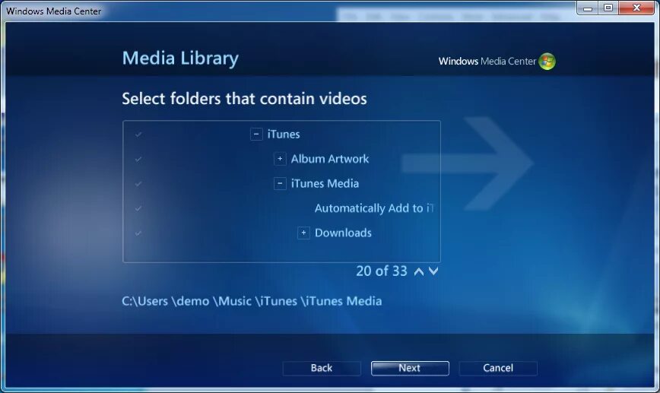Maximize the Windows Media Center window
Image resolution: width=660 pixels, height=393 pixels.
pos(608,8)
